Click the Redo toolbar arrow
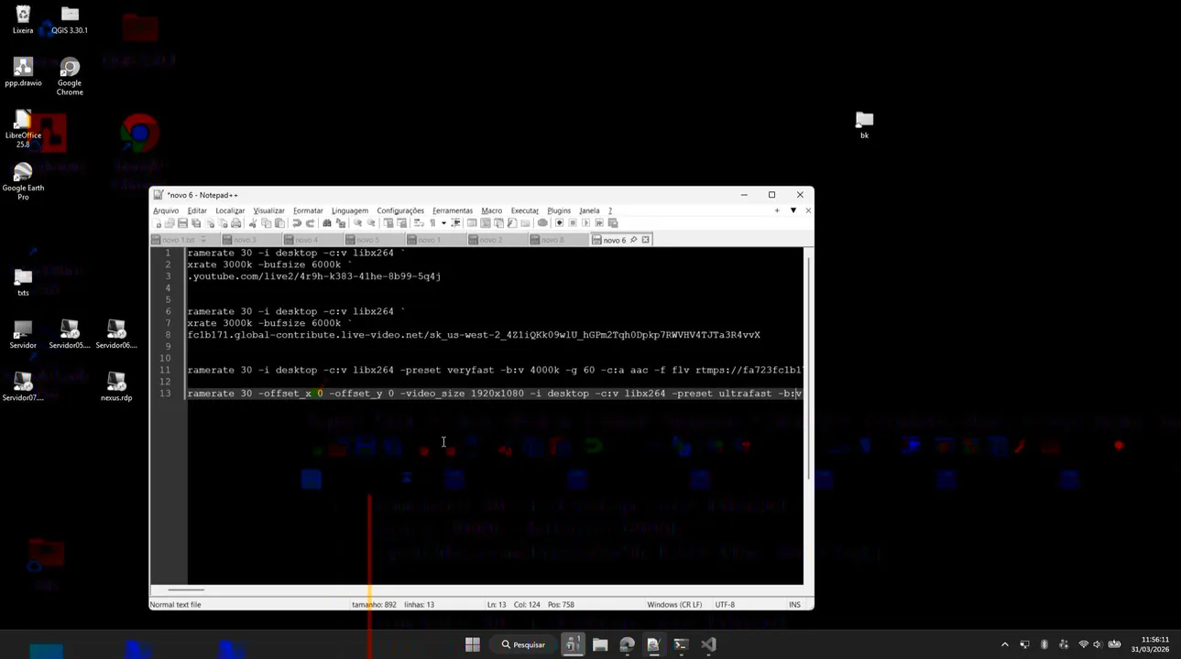 (x=310, y=223)
